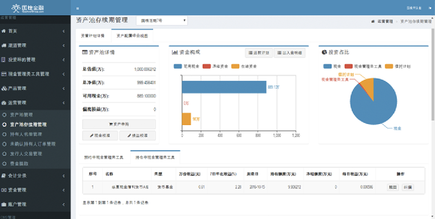Click the 账户管理 briefcase icon

pos(3,204)
